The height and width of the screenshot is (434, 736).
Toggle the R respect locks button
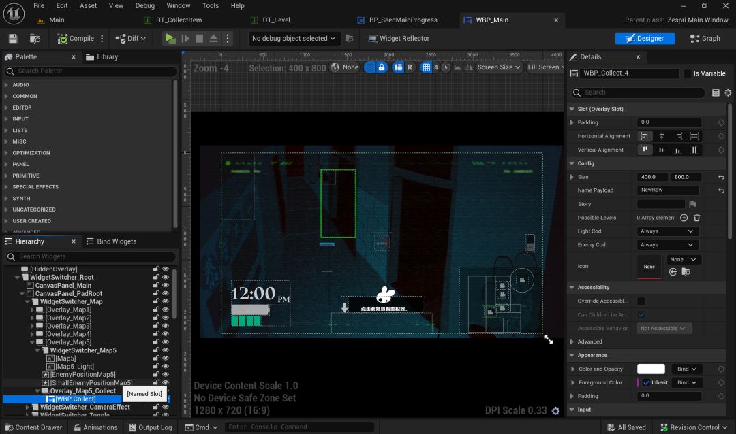[x=410, y=67]
